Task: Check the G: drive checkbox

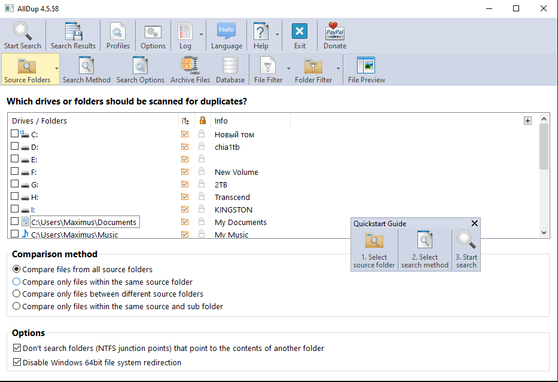Action: pos(14,184)
